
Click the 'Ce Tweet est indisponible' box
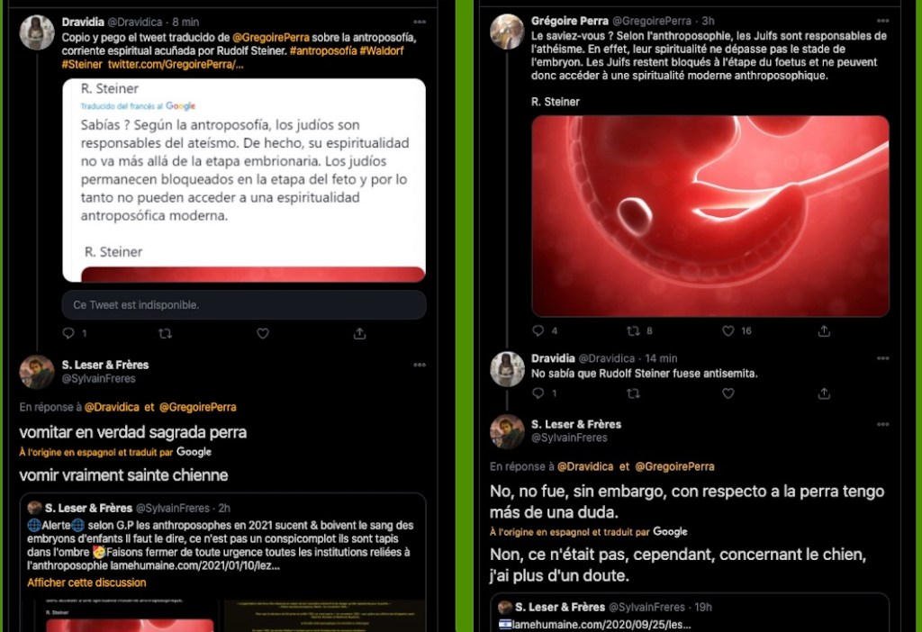click(x=244, y=304)
